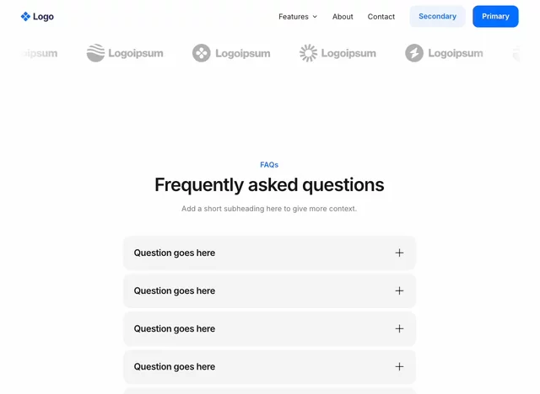The image size is (540, 394).
Task: Open the About menu item
Action: click(x=343, y=17)
